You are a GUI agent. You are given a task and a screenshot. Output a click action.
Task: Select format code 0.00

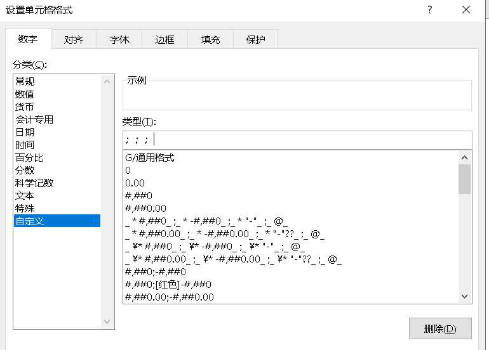coord(291,183)
